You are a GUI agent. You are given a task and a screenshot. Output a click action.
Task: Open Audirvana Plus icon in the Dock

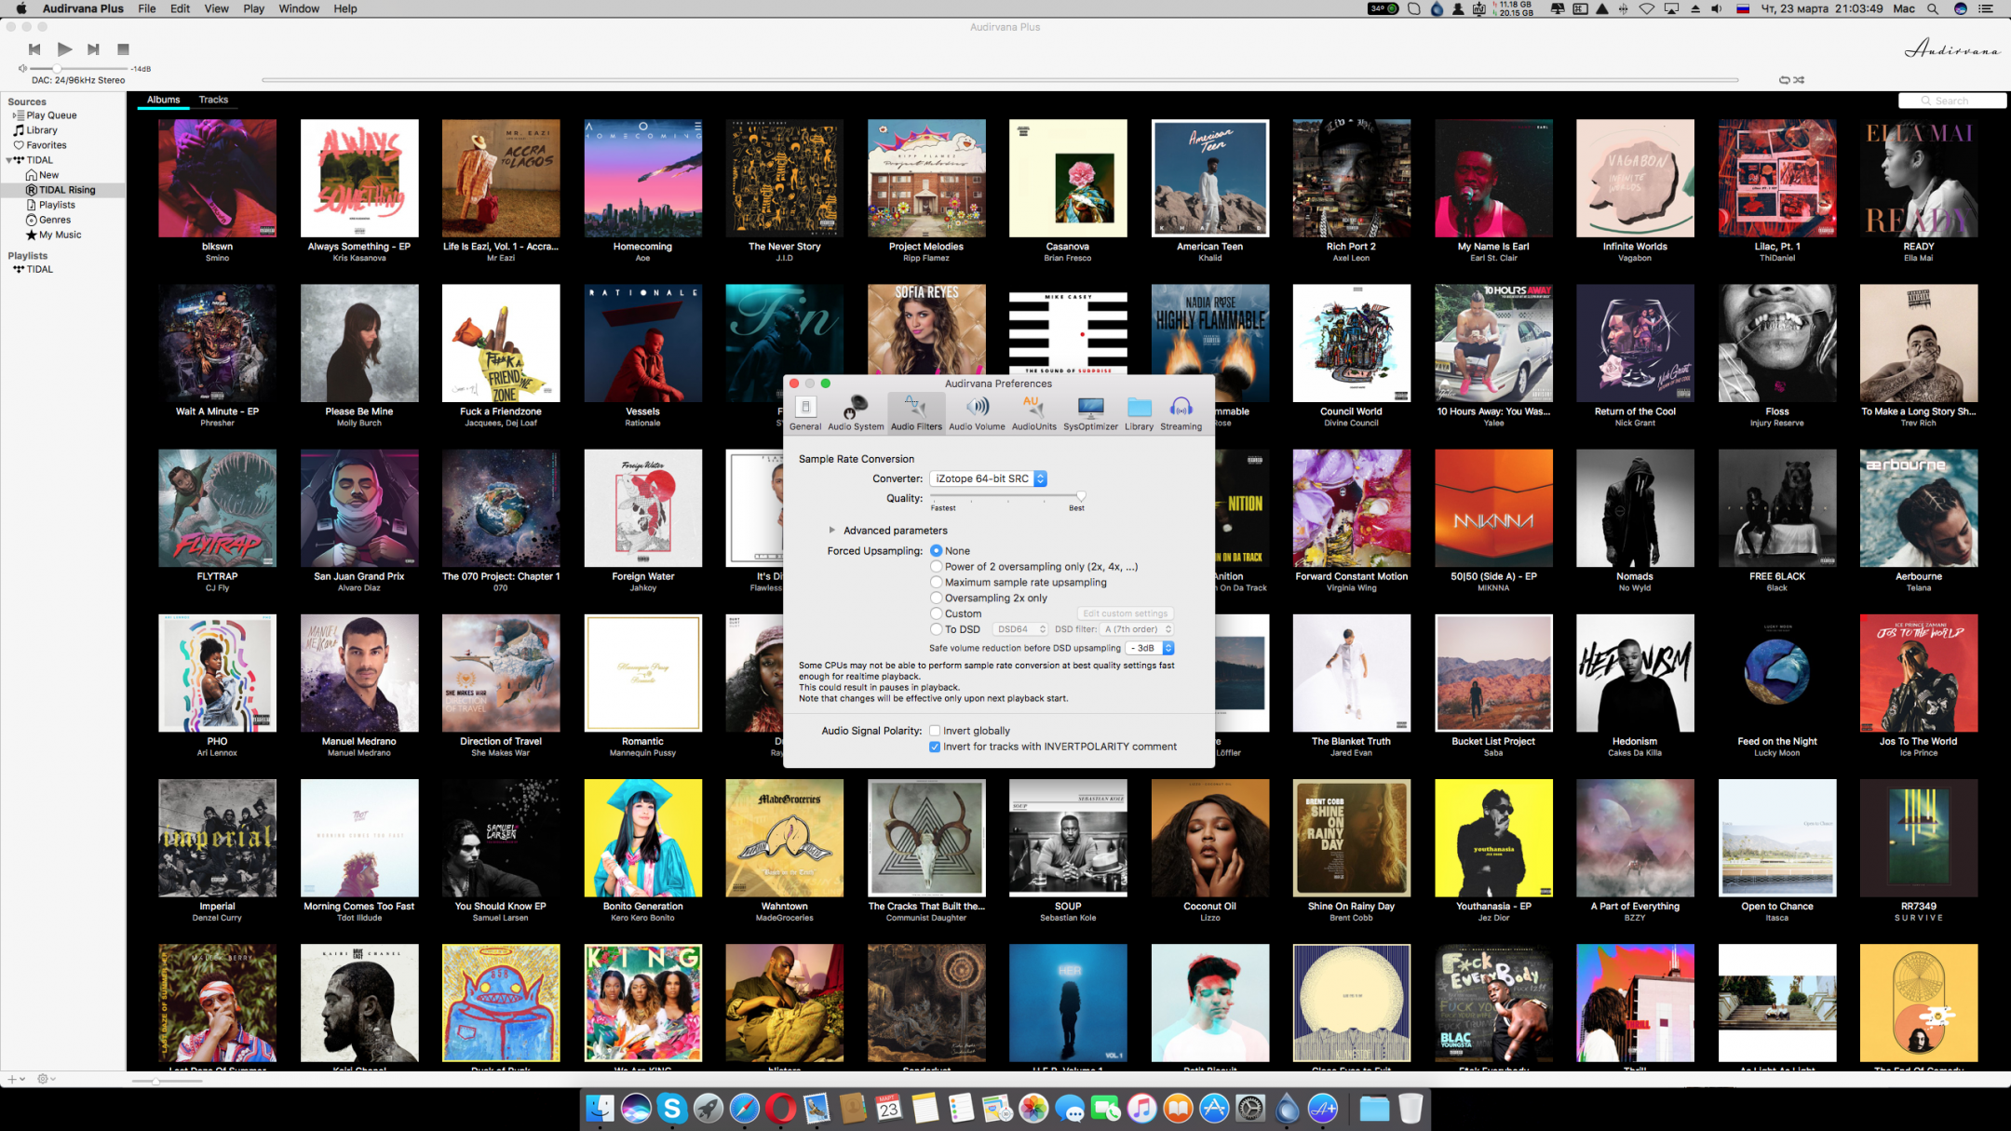point(1323,1108)
